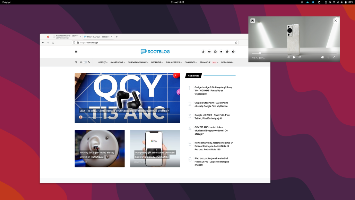Viewport: 355px width, 200px height.
Task: Open the TikTok social icon
Action: tap(203, 51)
